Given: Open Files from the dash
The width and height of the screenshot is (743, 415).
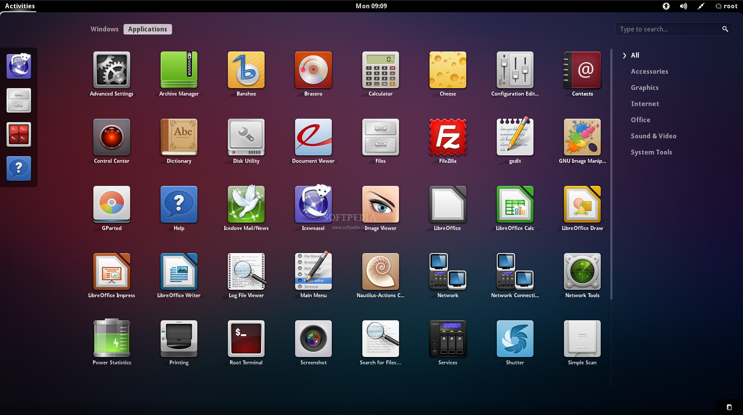Looking at the screenshot, I should pos(19,100).
